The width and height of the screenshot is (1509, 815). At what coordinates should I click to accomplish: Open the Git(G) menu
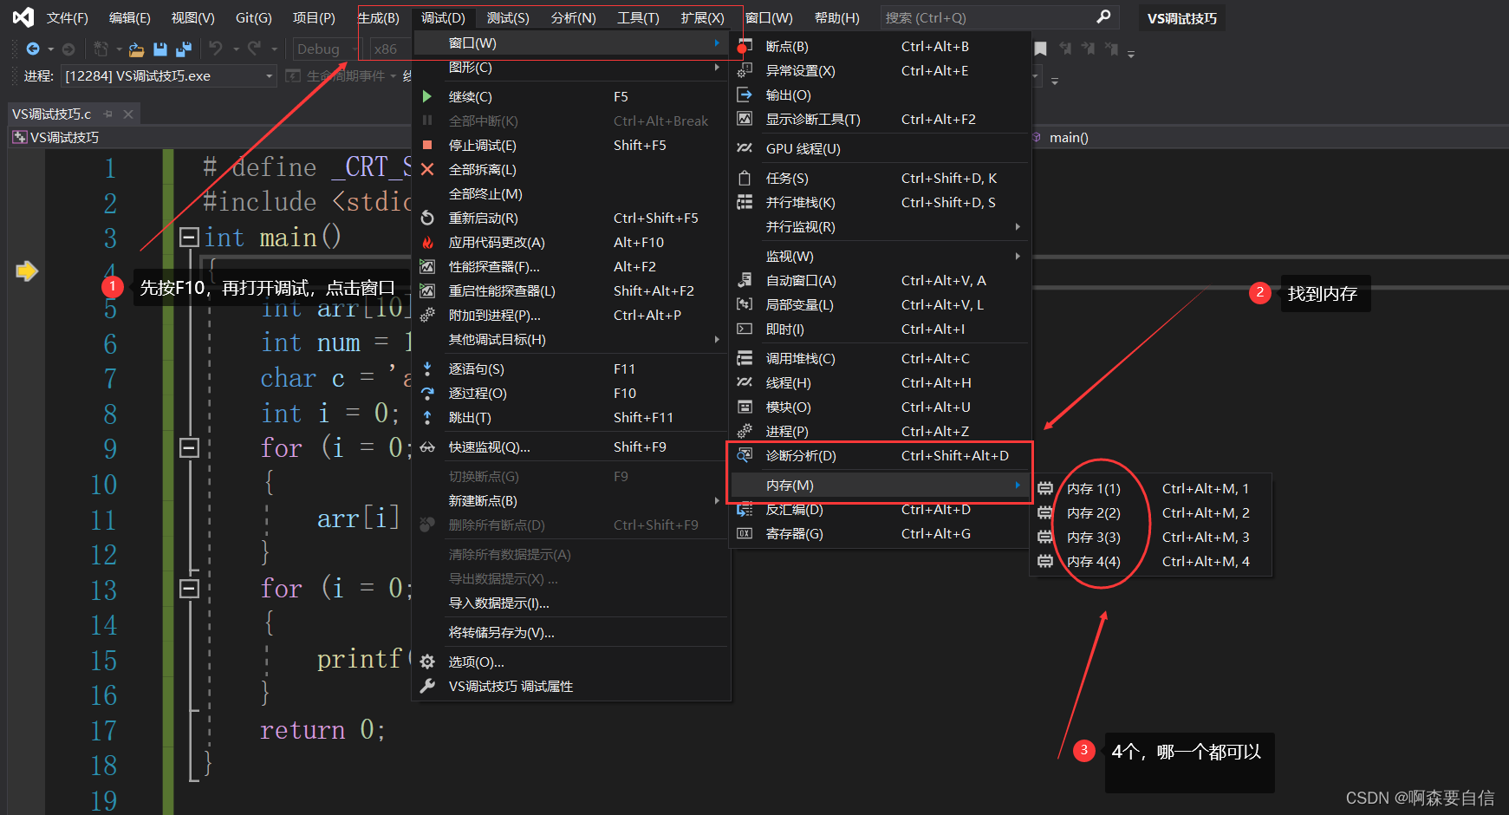pyautogui.click(x=254, y=17)
